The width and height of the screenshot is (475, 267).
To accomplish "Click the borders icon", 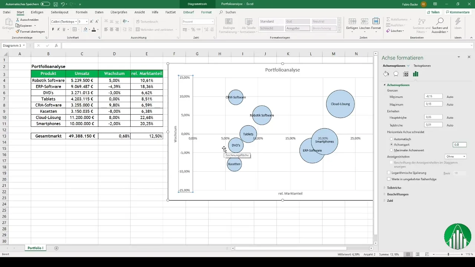I will (74, 29).
